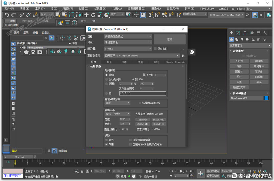The height and width of the screenshot is (181, 274).
Task: Click the frames input field showing 1,3,5-12
Action: tap(143, 93)
